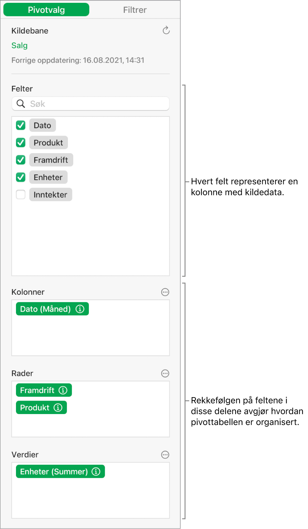This screenshot has width=308, height=529.
Task: Open the Salg source table link
Action: pyautogui.click(x=19, y=45)
